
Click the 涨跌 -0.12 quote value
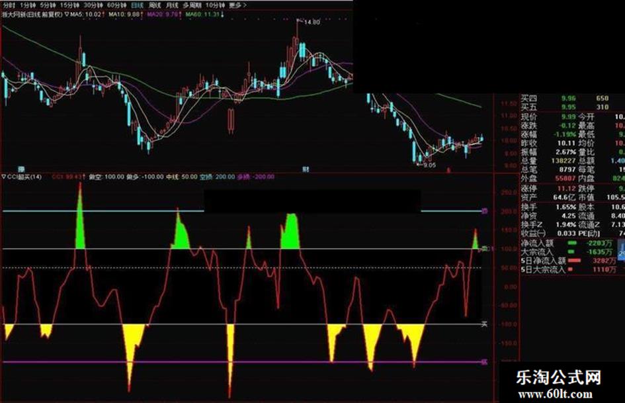coord(567,125)
